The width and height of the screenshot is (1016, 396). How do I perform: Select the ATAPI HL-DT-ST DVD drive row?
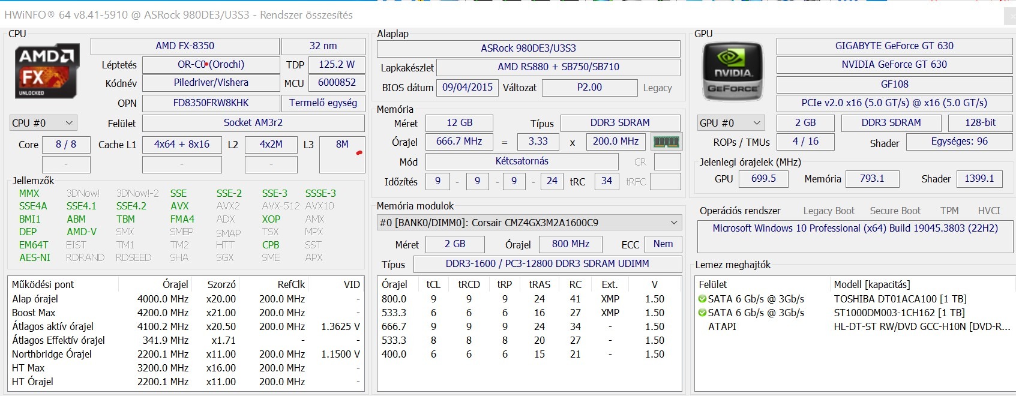(853, 326)
